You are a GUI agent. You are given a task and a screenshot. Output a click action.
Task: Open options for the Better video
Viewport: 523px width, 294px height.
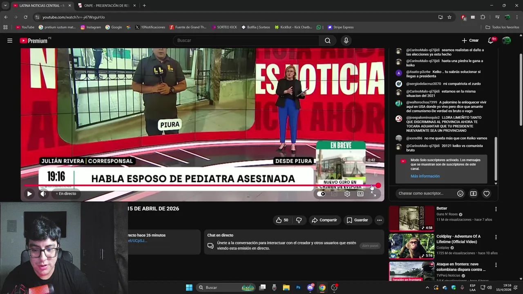tap(496, 209)
